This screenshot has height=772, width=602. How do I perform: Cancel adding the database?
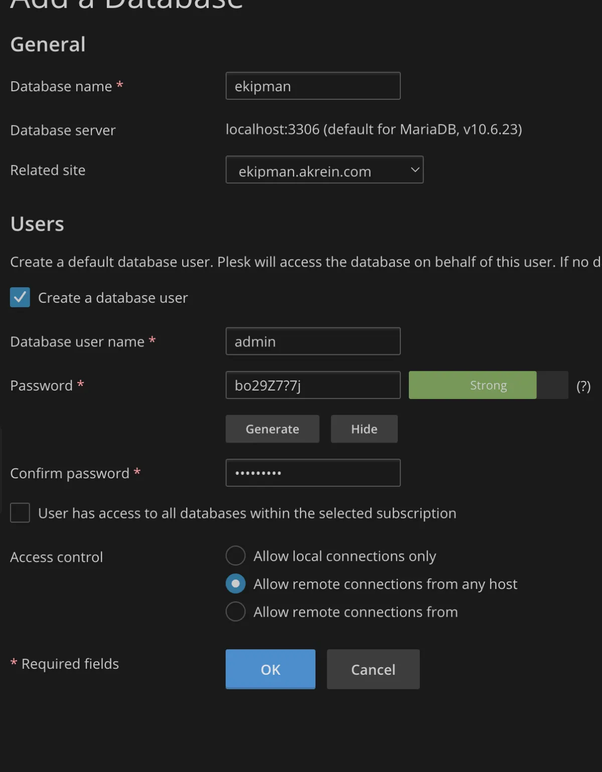[373, 669]
